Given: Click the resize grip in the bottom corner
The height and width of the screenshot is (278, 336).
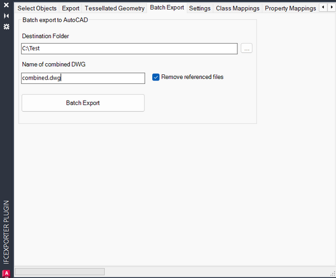Looking at the screenshot, I should (x=333, y=274).
